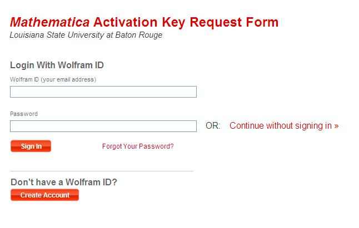
Task: Click the Password label above the field
Action: 24,114
